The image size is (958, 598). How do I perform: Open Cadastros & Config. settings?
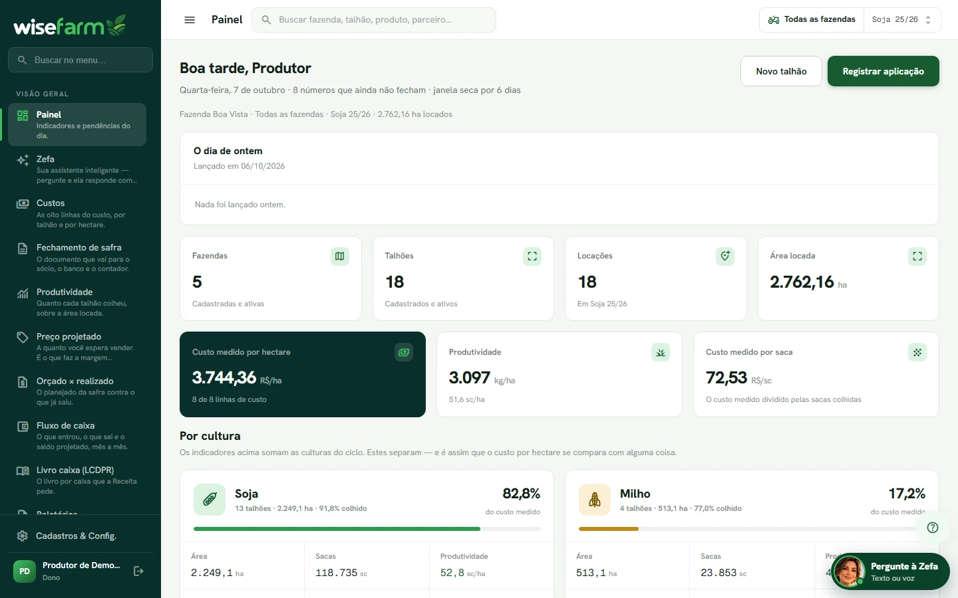77,536
